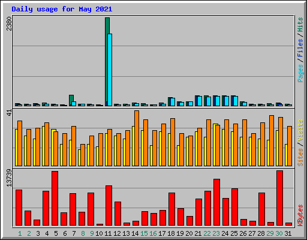
Task: Click the 'Daily usage for May 2021' title
Action: tap(62, 9)
